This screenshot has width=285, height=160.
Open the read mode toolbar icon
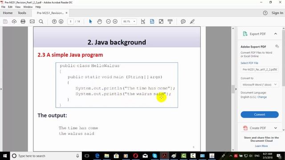coord(170,21)
